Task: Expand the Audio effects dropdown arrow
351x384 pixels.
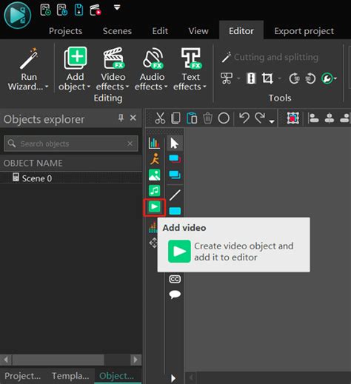Action: coord(166,87)
